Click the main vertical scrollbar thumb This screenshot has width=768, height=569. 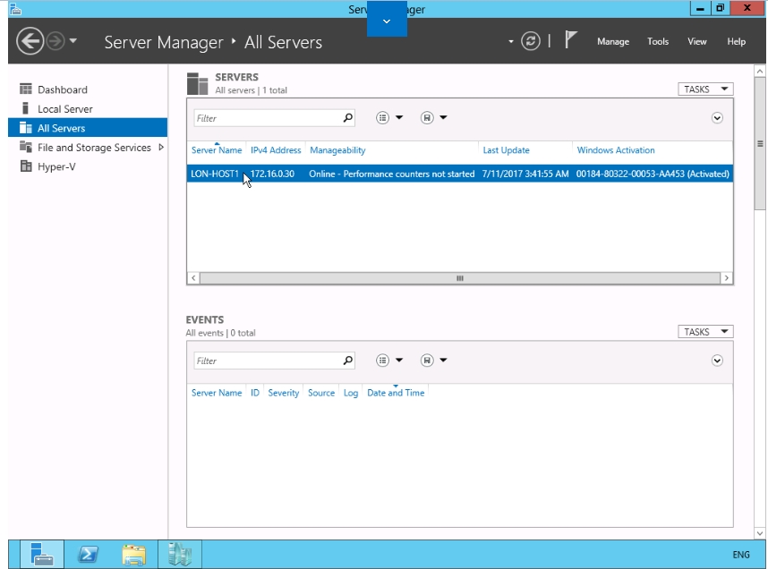coord(760,143)
